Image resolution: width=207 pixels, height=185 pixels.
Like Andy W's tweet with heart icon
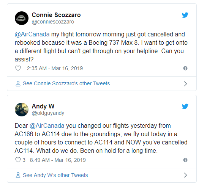click(x=18, y=160)
